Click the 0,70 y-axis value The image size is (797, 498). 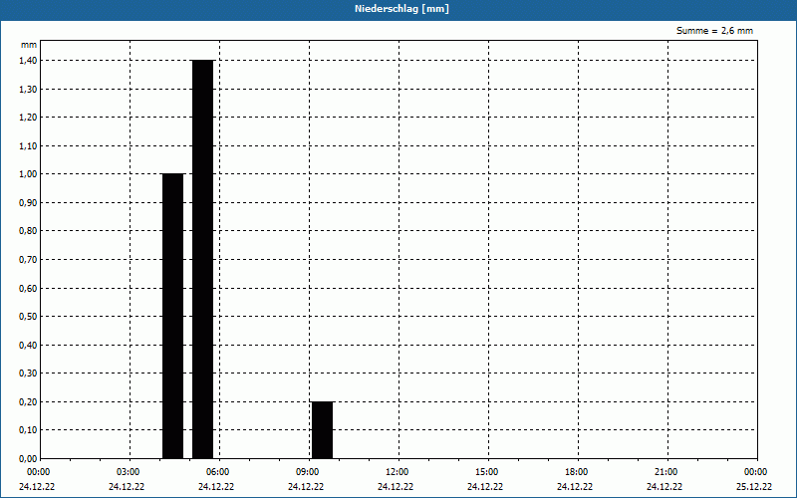coord(29,260)
